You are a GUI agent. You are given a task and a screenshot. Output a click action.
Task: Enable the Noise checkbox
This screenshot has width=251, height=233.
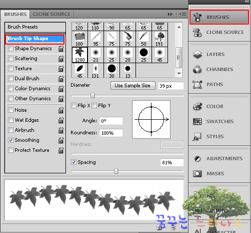pyautogui.click(x=10, y=110)
